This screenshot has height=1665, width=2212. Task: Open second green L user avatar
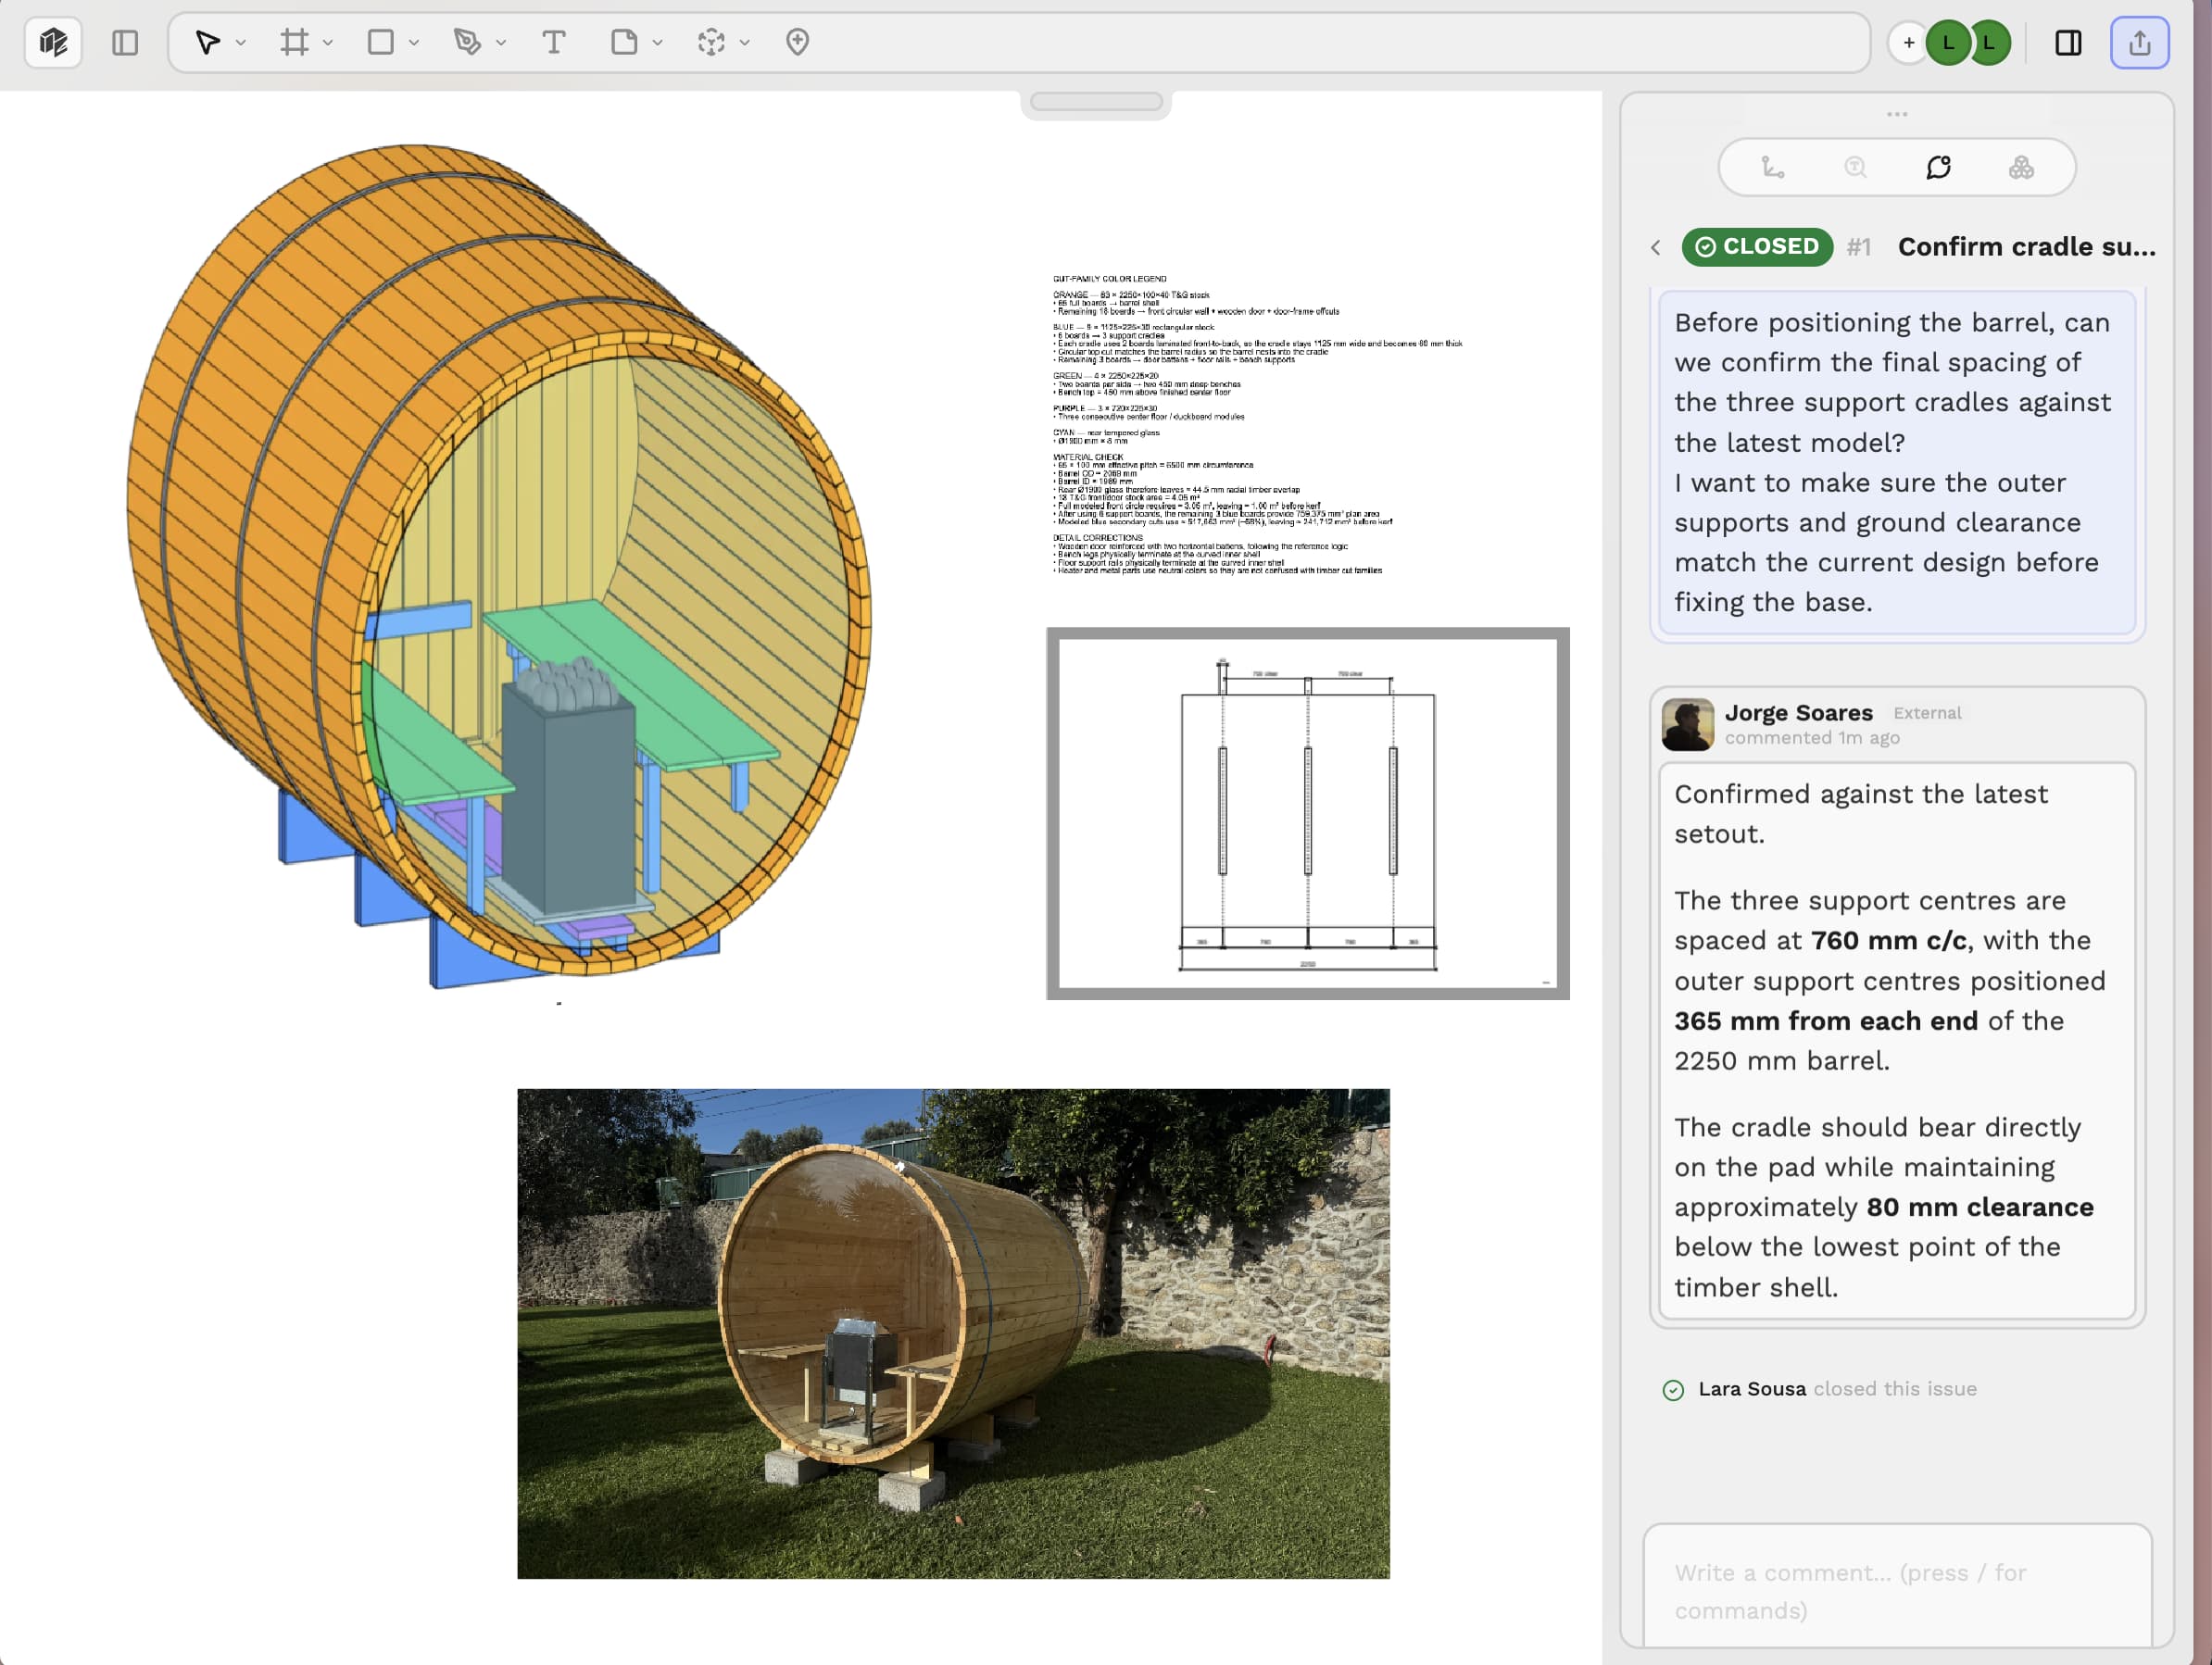[1989, 43]
